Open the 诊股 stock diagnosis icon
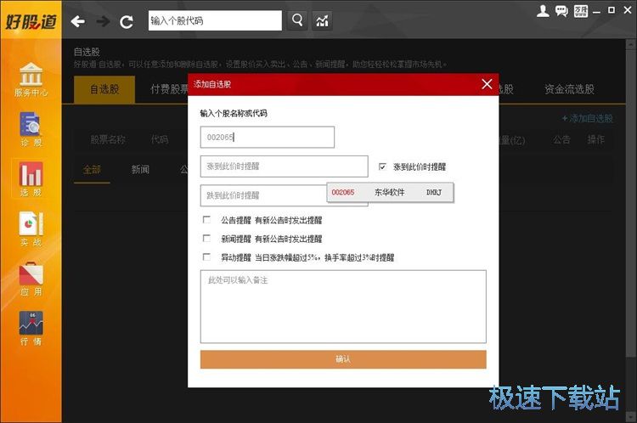This screenshot has width=637, height=423. coord(31,129)
